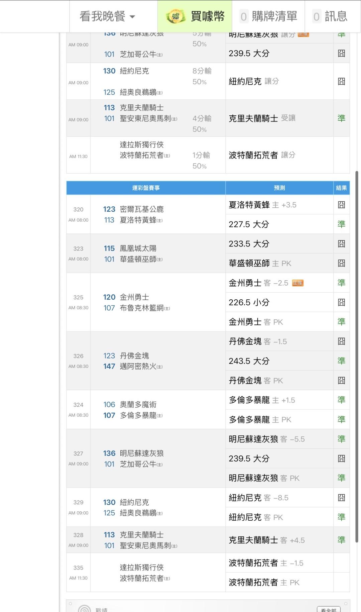Click 紐約尼克 in game 329 matchup
This screenshot has height=612, width=361.
pyautogui.click(x=134, y=502)
